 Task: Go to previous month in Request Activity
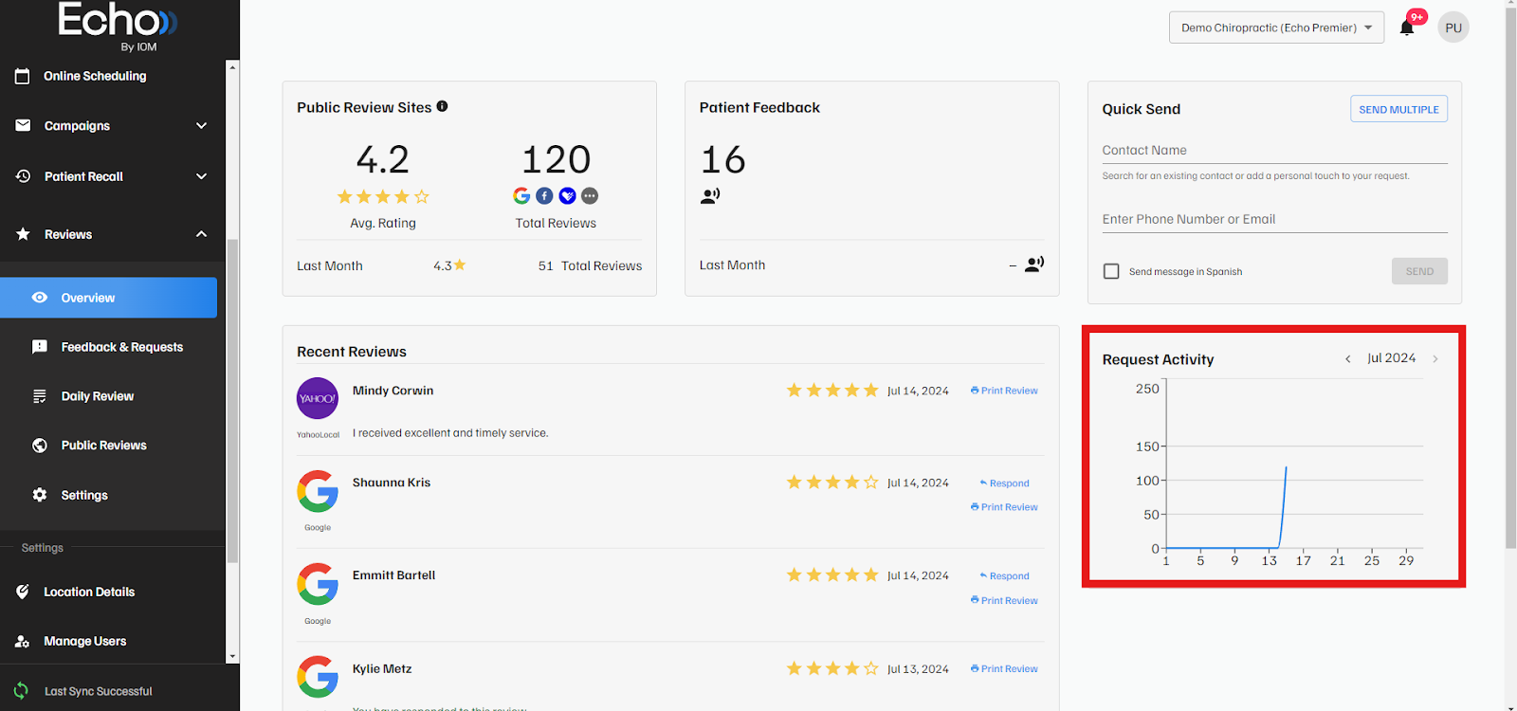coord(1347,358)
